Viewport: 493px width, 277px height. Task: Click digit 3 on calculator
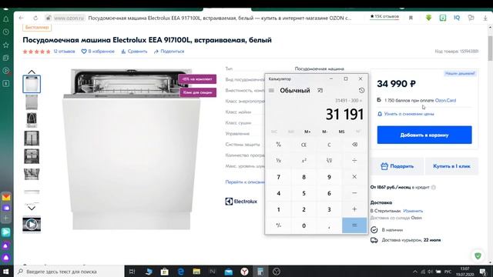pos(329,209)
